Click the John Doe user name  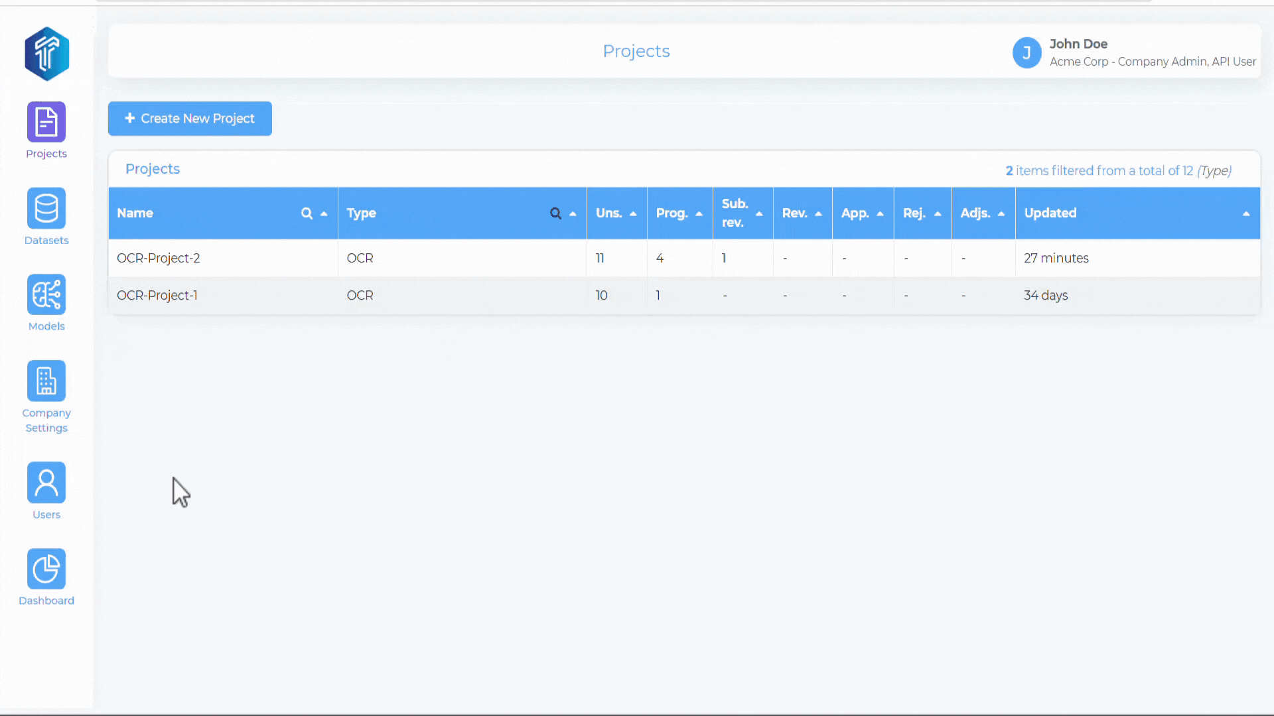pyautogui.click(x=1078, y=44)
